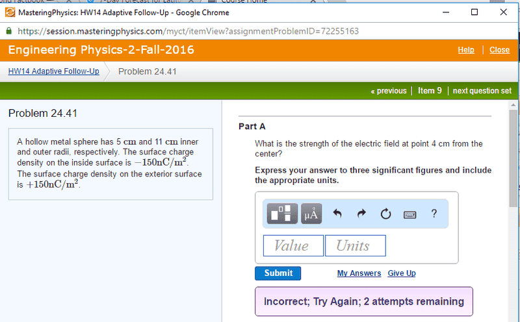Click the 'Part A' heading
This screenshot has width=520, height=322.
point(252,127)
